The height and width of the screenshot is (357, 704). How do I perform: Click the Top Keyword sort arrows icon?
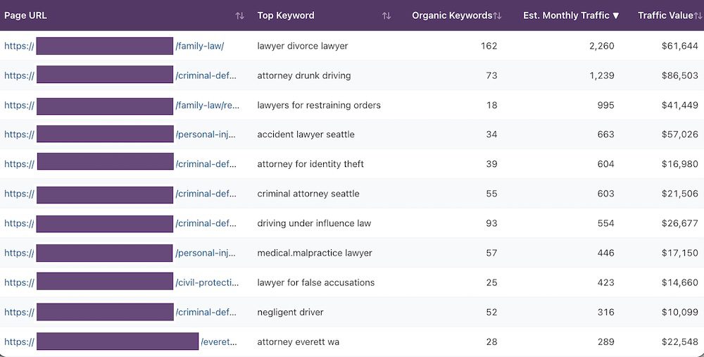386,15
